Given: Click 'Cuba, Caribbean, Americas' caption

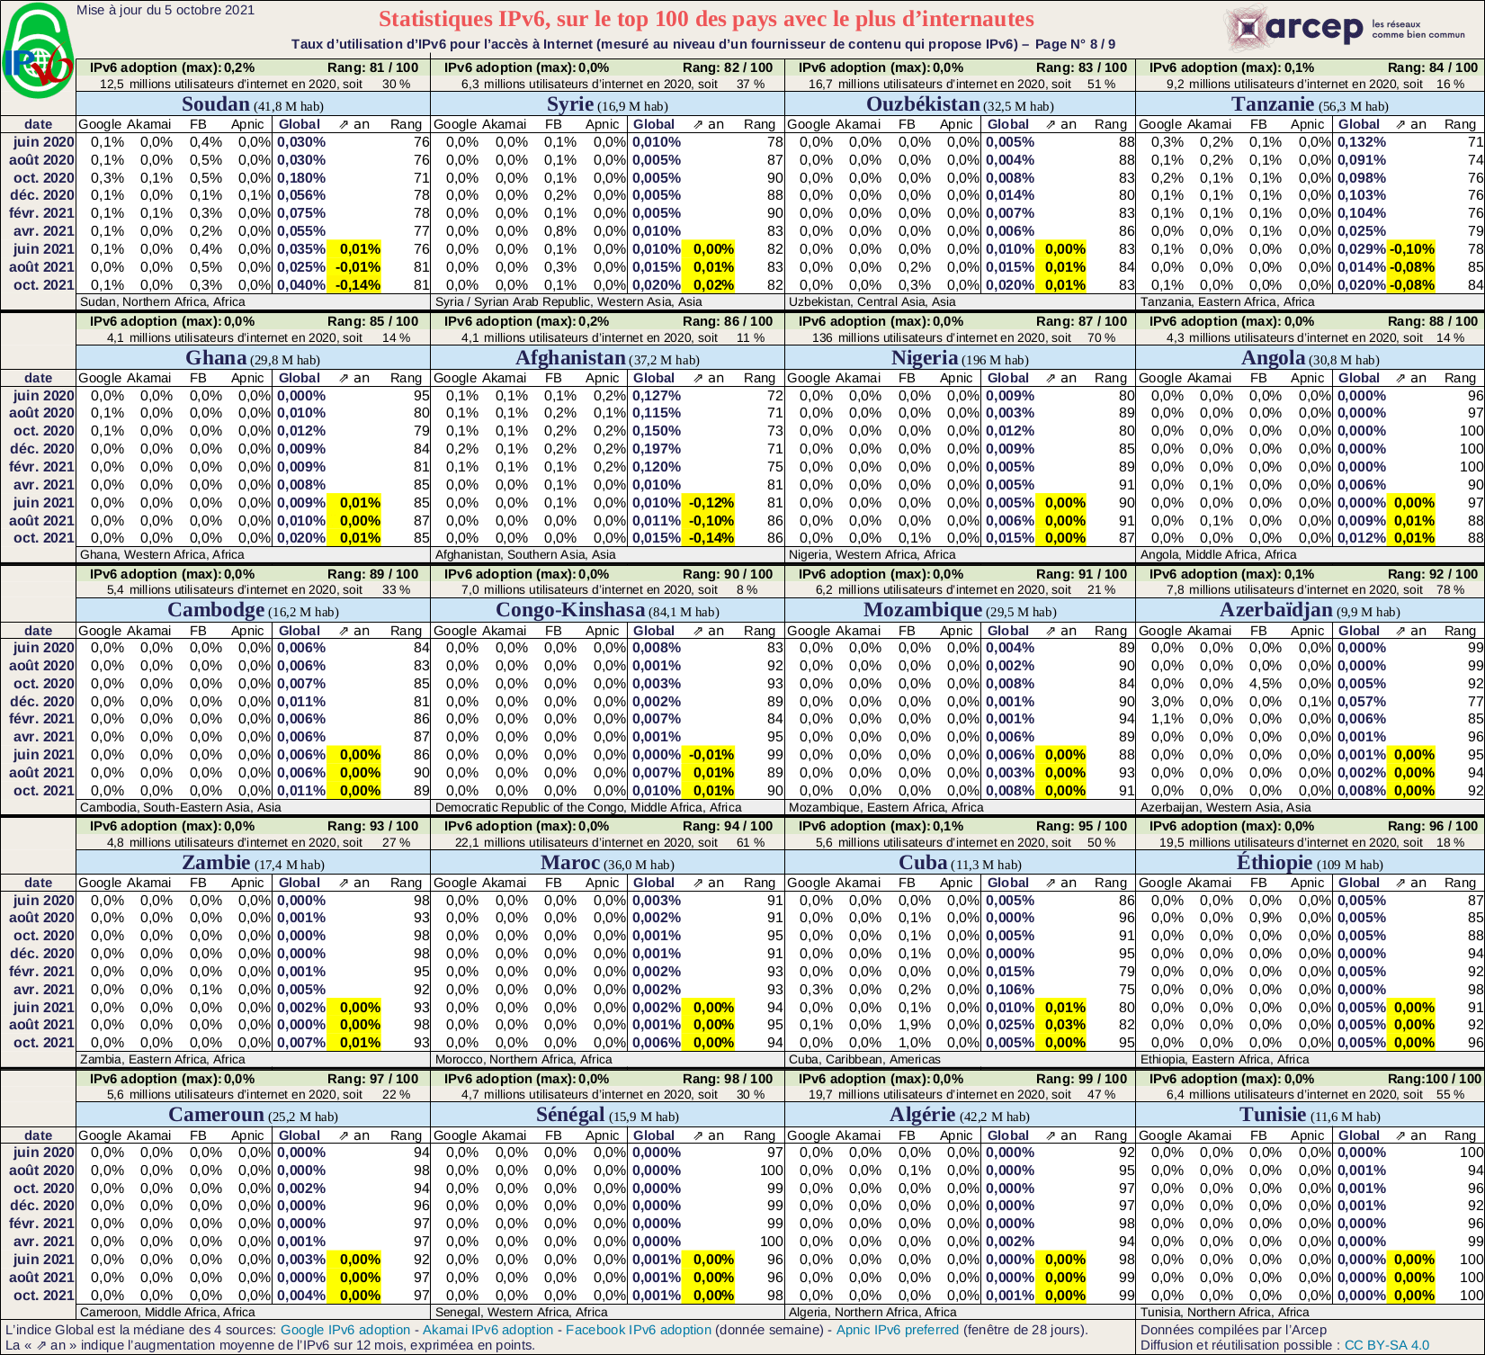Looking at the screenshot, I should coord(864,1059).
